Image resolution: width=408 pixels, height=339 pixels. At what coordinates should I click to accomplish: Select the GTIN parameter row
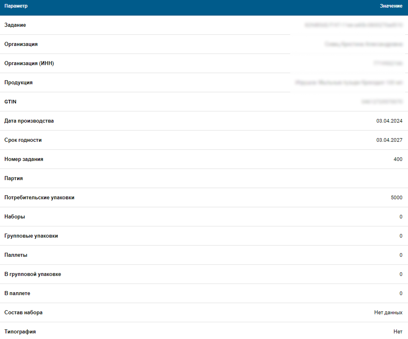10,102
